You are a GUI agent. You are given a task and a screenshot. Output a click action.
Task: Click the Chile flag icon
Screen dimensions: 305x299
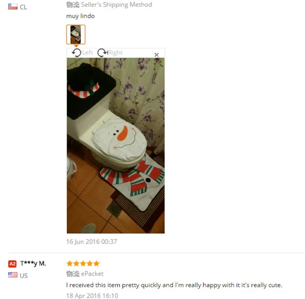13,7
